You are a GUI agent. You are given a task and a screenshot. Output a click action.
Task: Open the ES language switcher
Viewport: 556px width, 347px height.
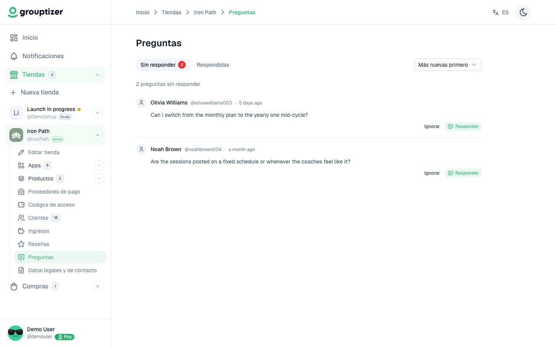click(501, 12)
